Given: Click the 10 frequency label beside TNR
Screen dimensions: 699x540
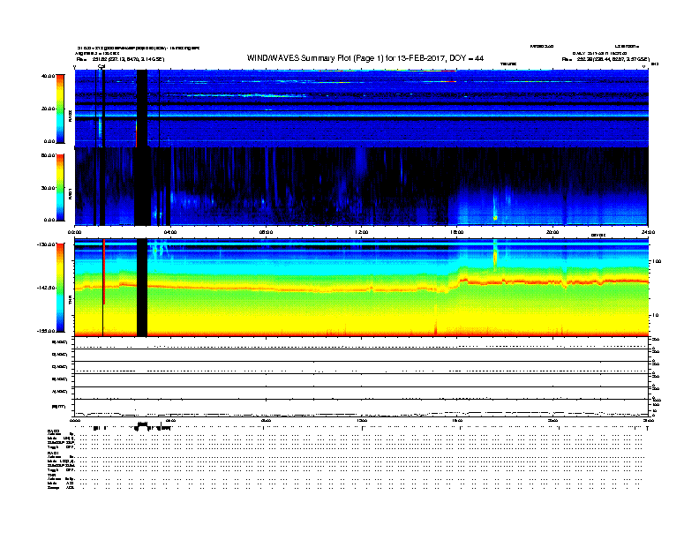Looking at the screenshot, I should (x=655, y=316).
